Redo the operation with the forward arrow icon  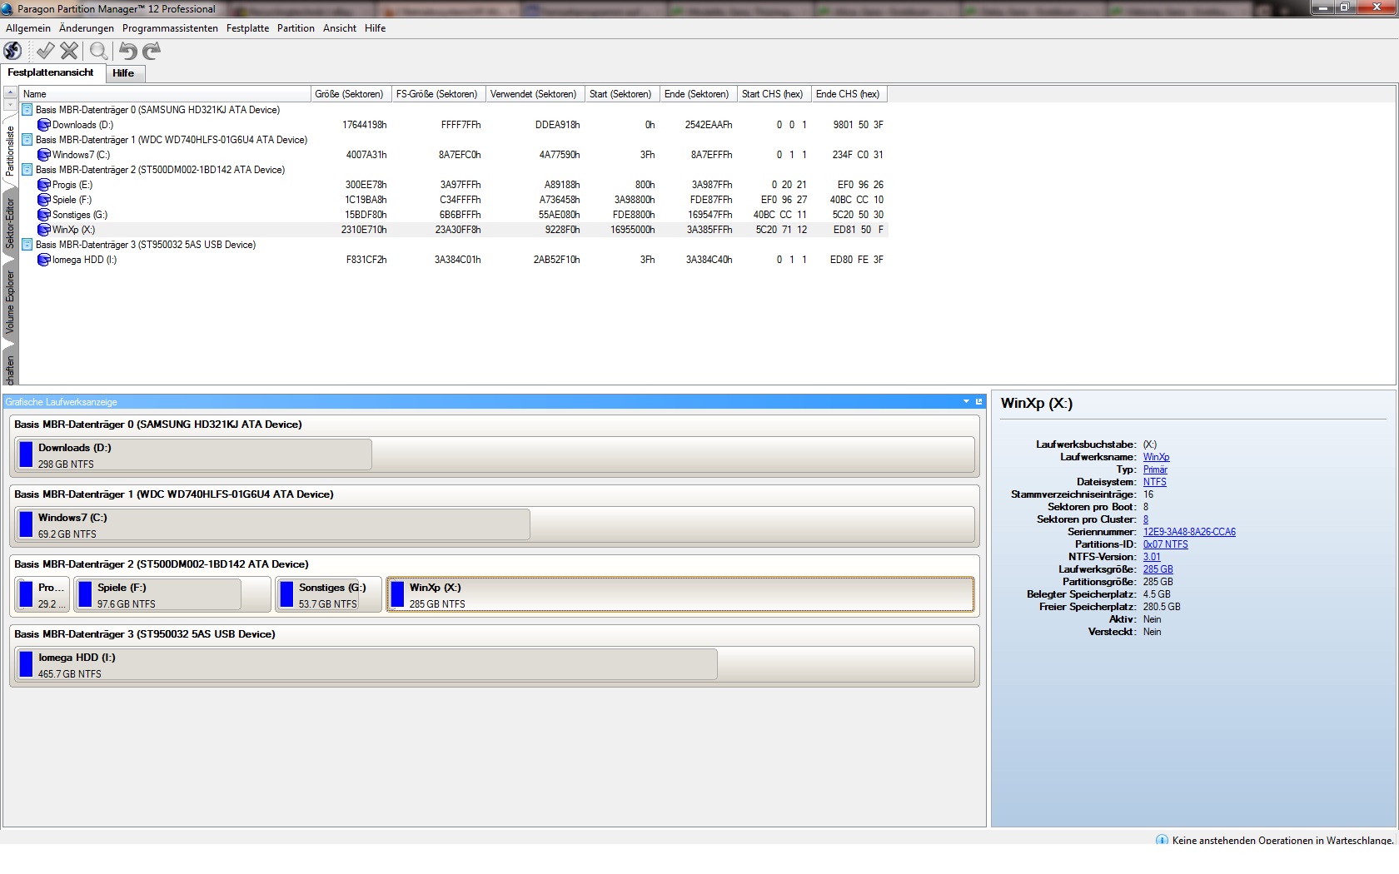[x=151, y=51]
